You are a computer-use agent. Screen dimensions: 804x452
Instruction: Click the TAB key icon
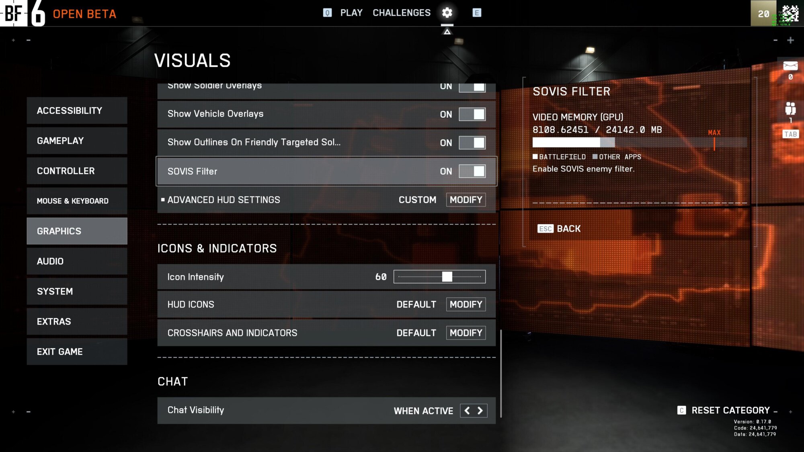click(x=790, y=134)
